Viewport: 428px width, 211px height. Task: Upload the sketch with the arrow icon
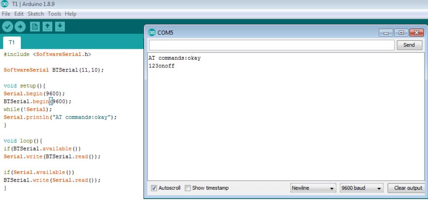[20, 27]
